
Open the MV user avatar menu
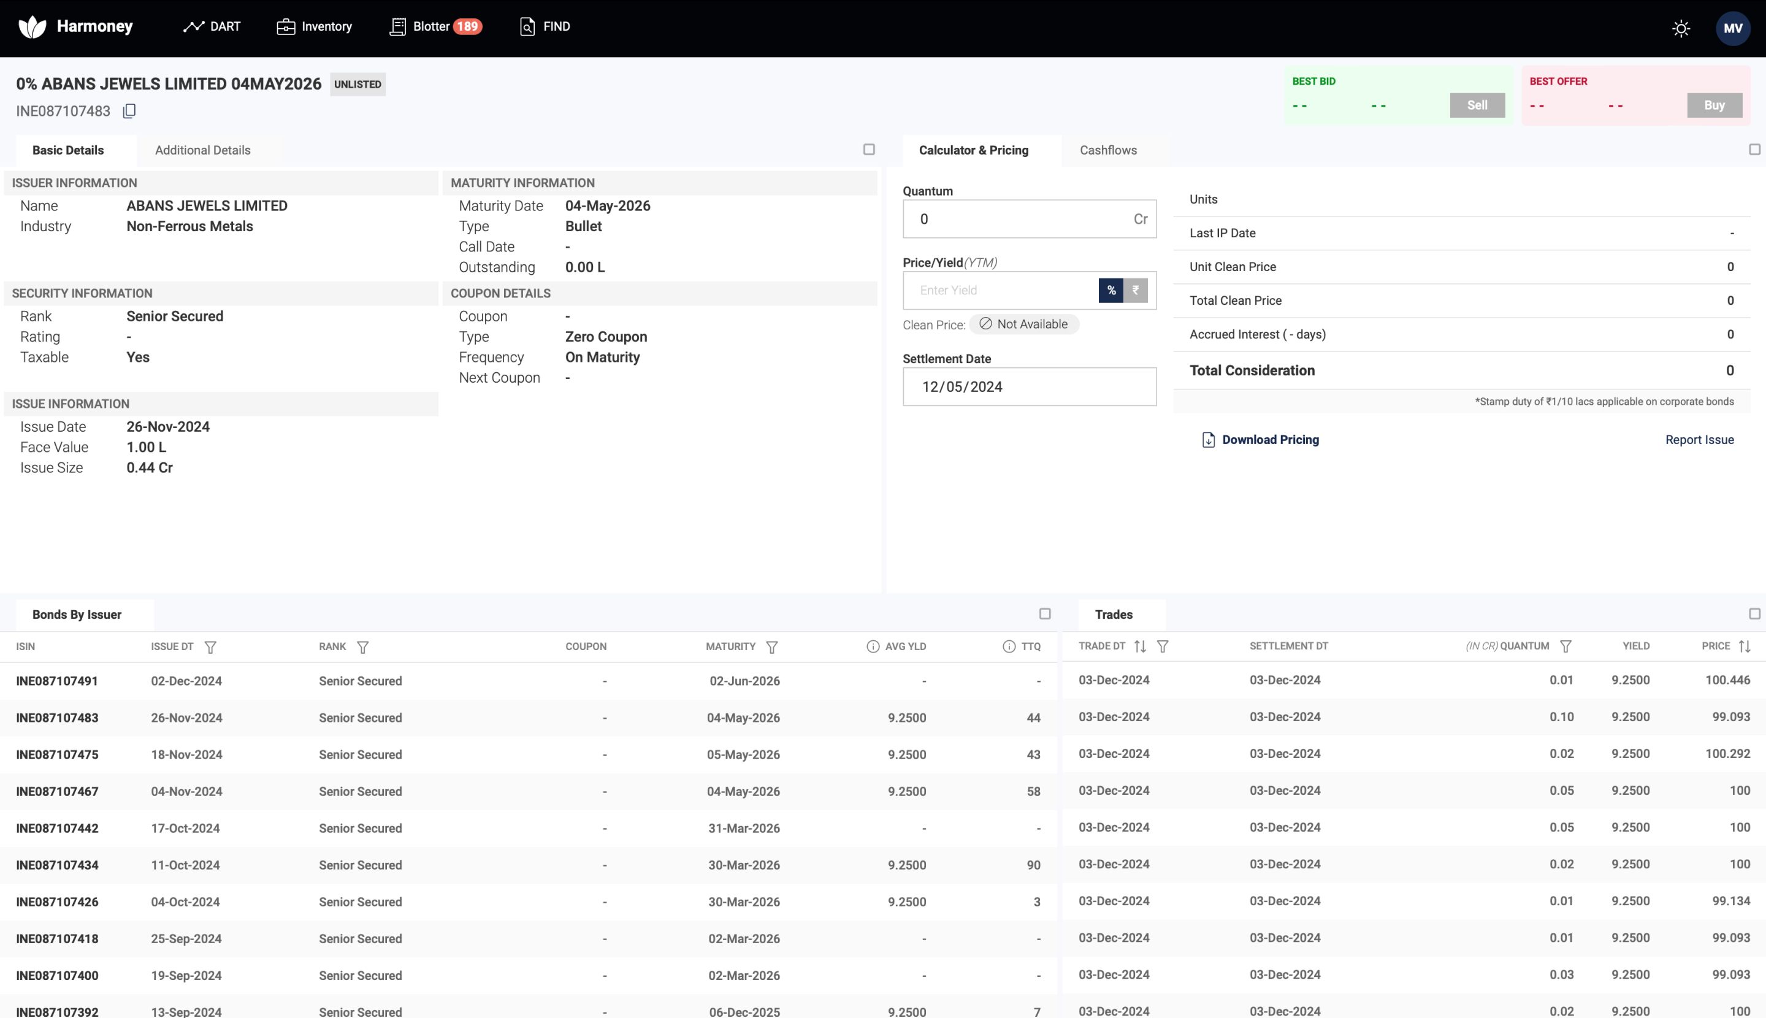[x=1732, y=29]
